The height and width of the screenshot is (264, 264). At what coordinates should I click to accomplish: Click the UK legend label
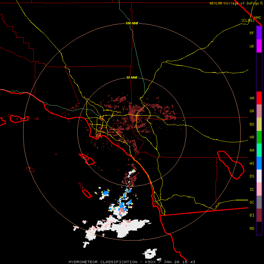[x=252, y=46]
